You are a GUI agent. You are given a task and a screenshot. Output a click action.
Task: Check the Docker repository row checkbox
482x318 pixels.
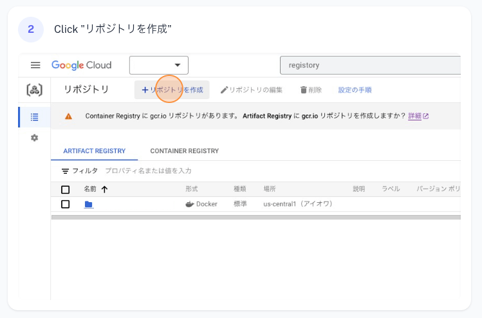[x=65, y=204]
